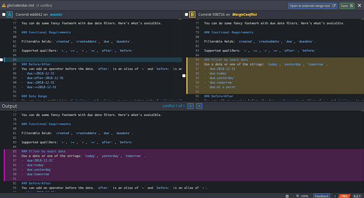Click '- `due:after:2018-12-31`' line in pane A
The height and width of the screenshot is (198, 364).
(43, 78)
